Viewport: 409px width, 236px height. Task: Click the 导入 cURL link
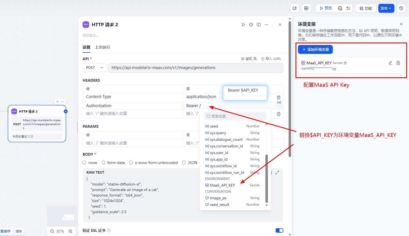271,59
